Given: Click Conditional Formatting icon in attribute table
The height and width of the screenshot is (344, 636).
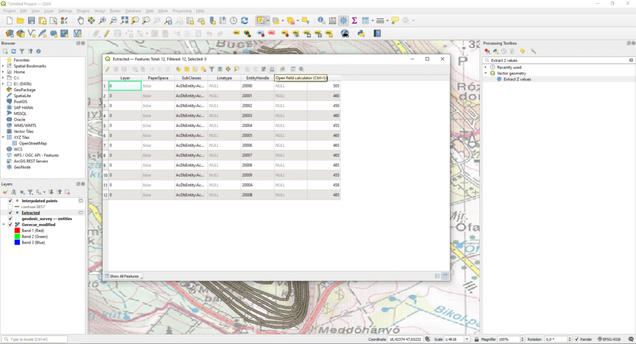Looking at the screenshot, I should tap(283, 69).
